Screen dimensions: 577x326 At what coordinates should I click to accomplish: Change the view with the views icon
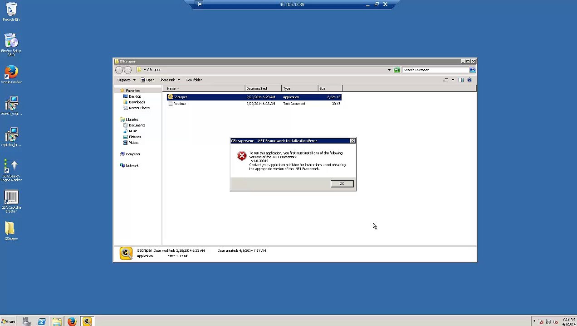pos(445,80)
